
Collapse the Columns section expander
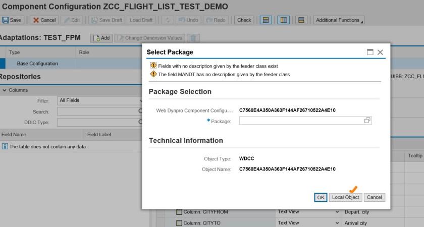pos(5,90)
